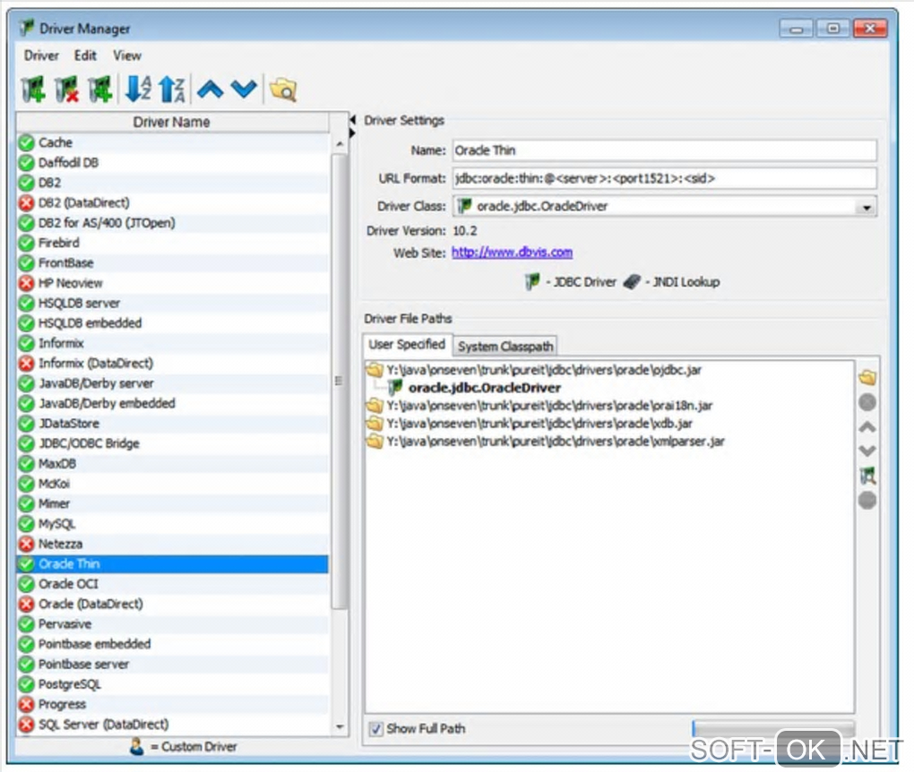Toggle the Show Full Path checkbox
This screenshot has width=914, height=772.
pyautogui.click(x=376, y=729)
